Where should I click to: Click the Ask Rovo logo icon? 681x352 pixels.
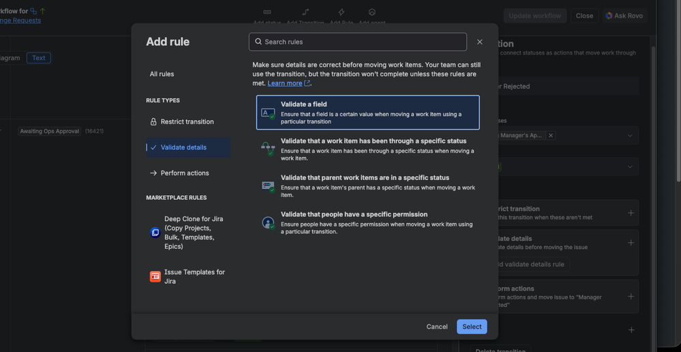coord(609,16)
